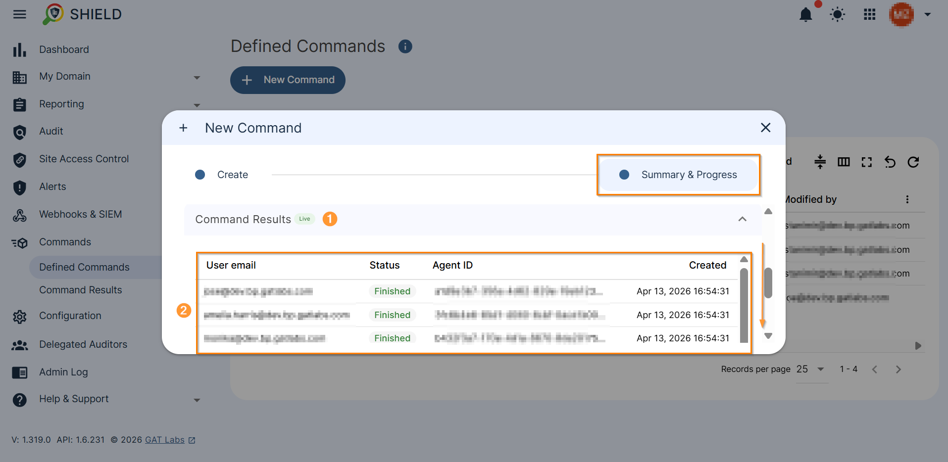Select Command Results in the sidebar
The image size is (948, 462).
click(x=80, y=290)
